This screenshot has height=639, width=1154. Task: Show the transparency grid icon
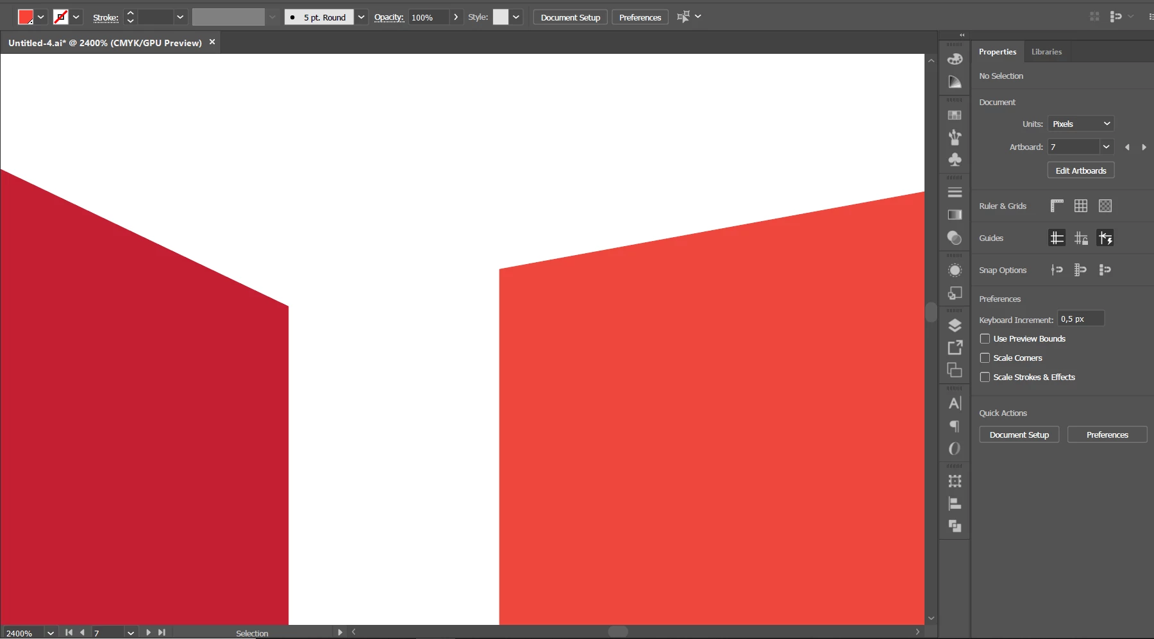[1105, 206]
